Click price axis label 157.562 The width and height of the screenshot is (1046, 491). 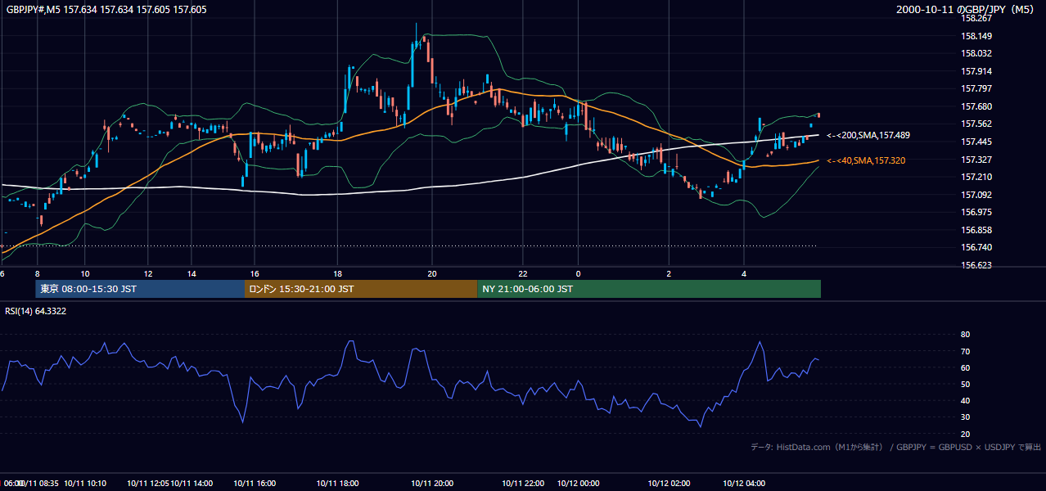click(976, 124)
